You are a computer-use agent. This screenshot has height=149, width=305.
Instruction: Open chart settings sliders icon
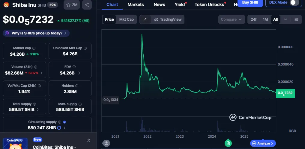pyautogui.click(x=296, y=19)
